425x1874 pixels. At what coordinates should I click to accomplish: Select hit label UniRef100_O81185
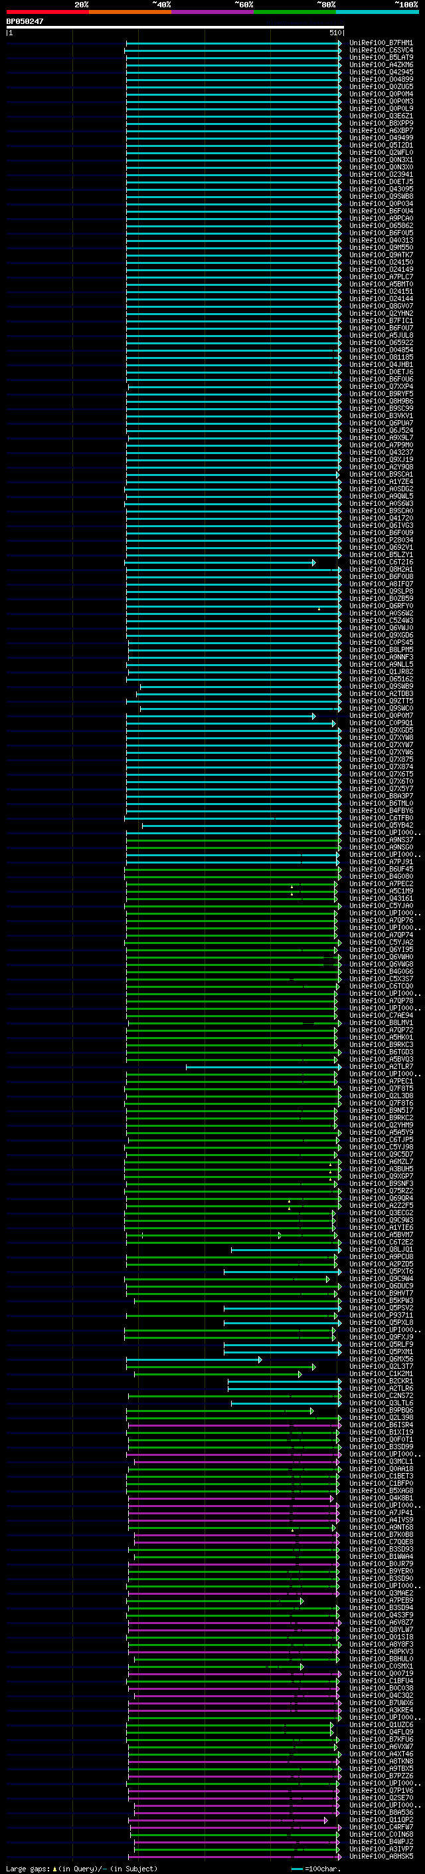coord(381,358)
